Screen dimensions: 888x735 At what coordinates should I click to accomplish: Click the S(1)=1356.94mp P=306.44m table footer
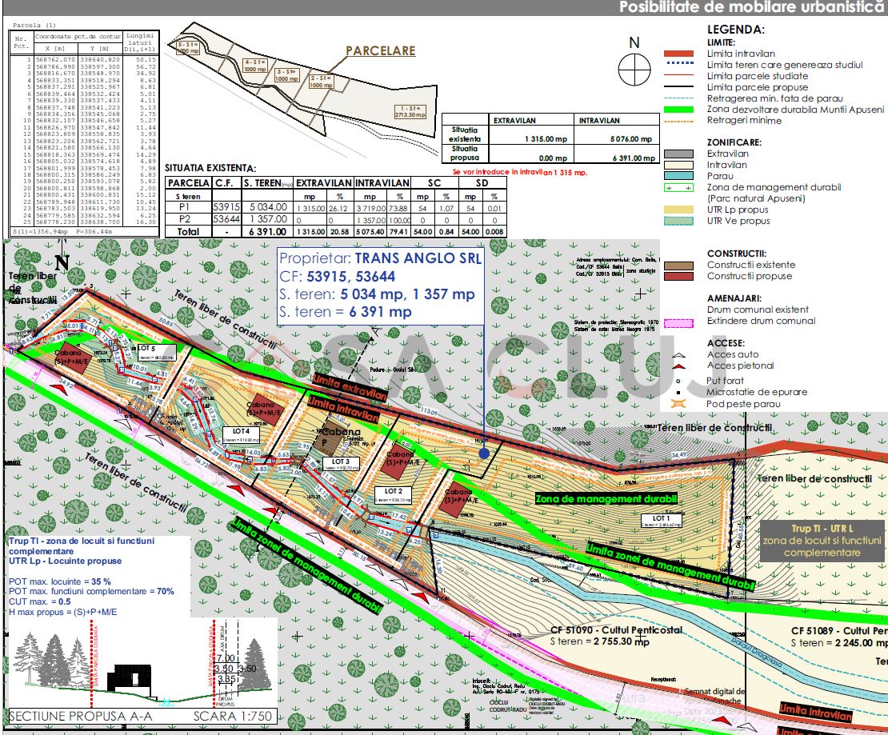[x=62, y=232]
